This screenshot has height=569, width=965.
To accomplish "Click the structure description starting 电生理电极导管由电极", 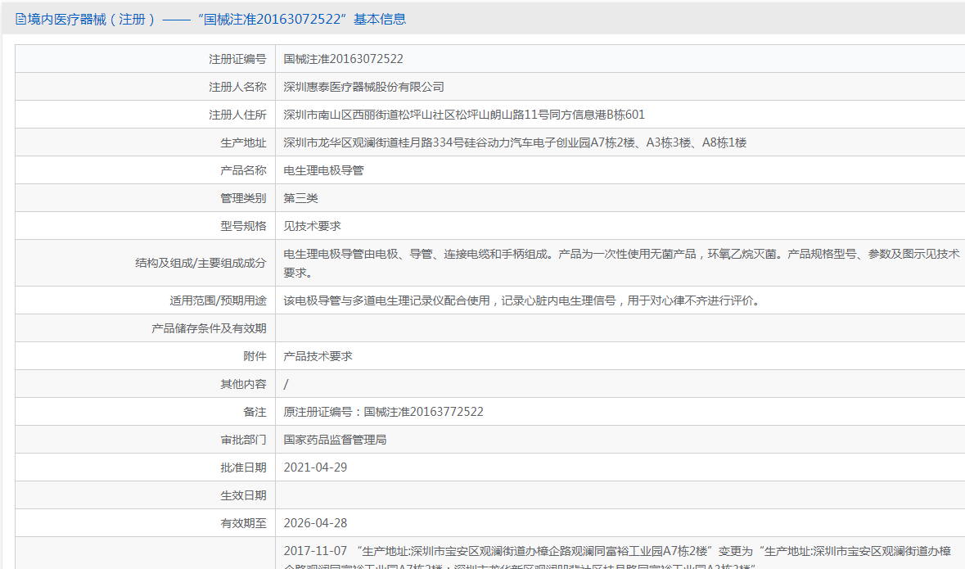I will [x=621, y=263].
